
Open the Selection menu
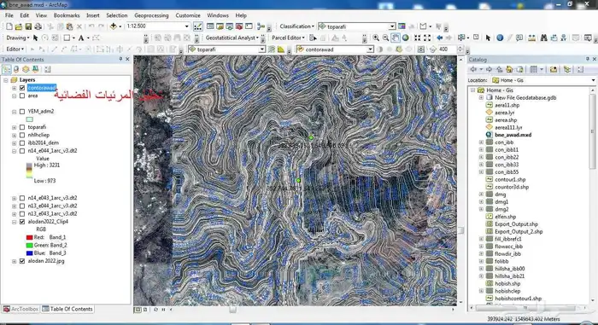tap(117, 15)
